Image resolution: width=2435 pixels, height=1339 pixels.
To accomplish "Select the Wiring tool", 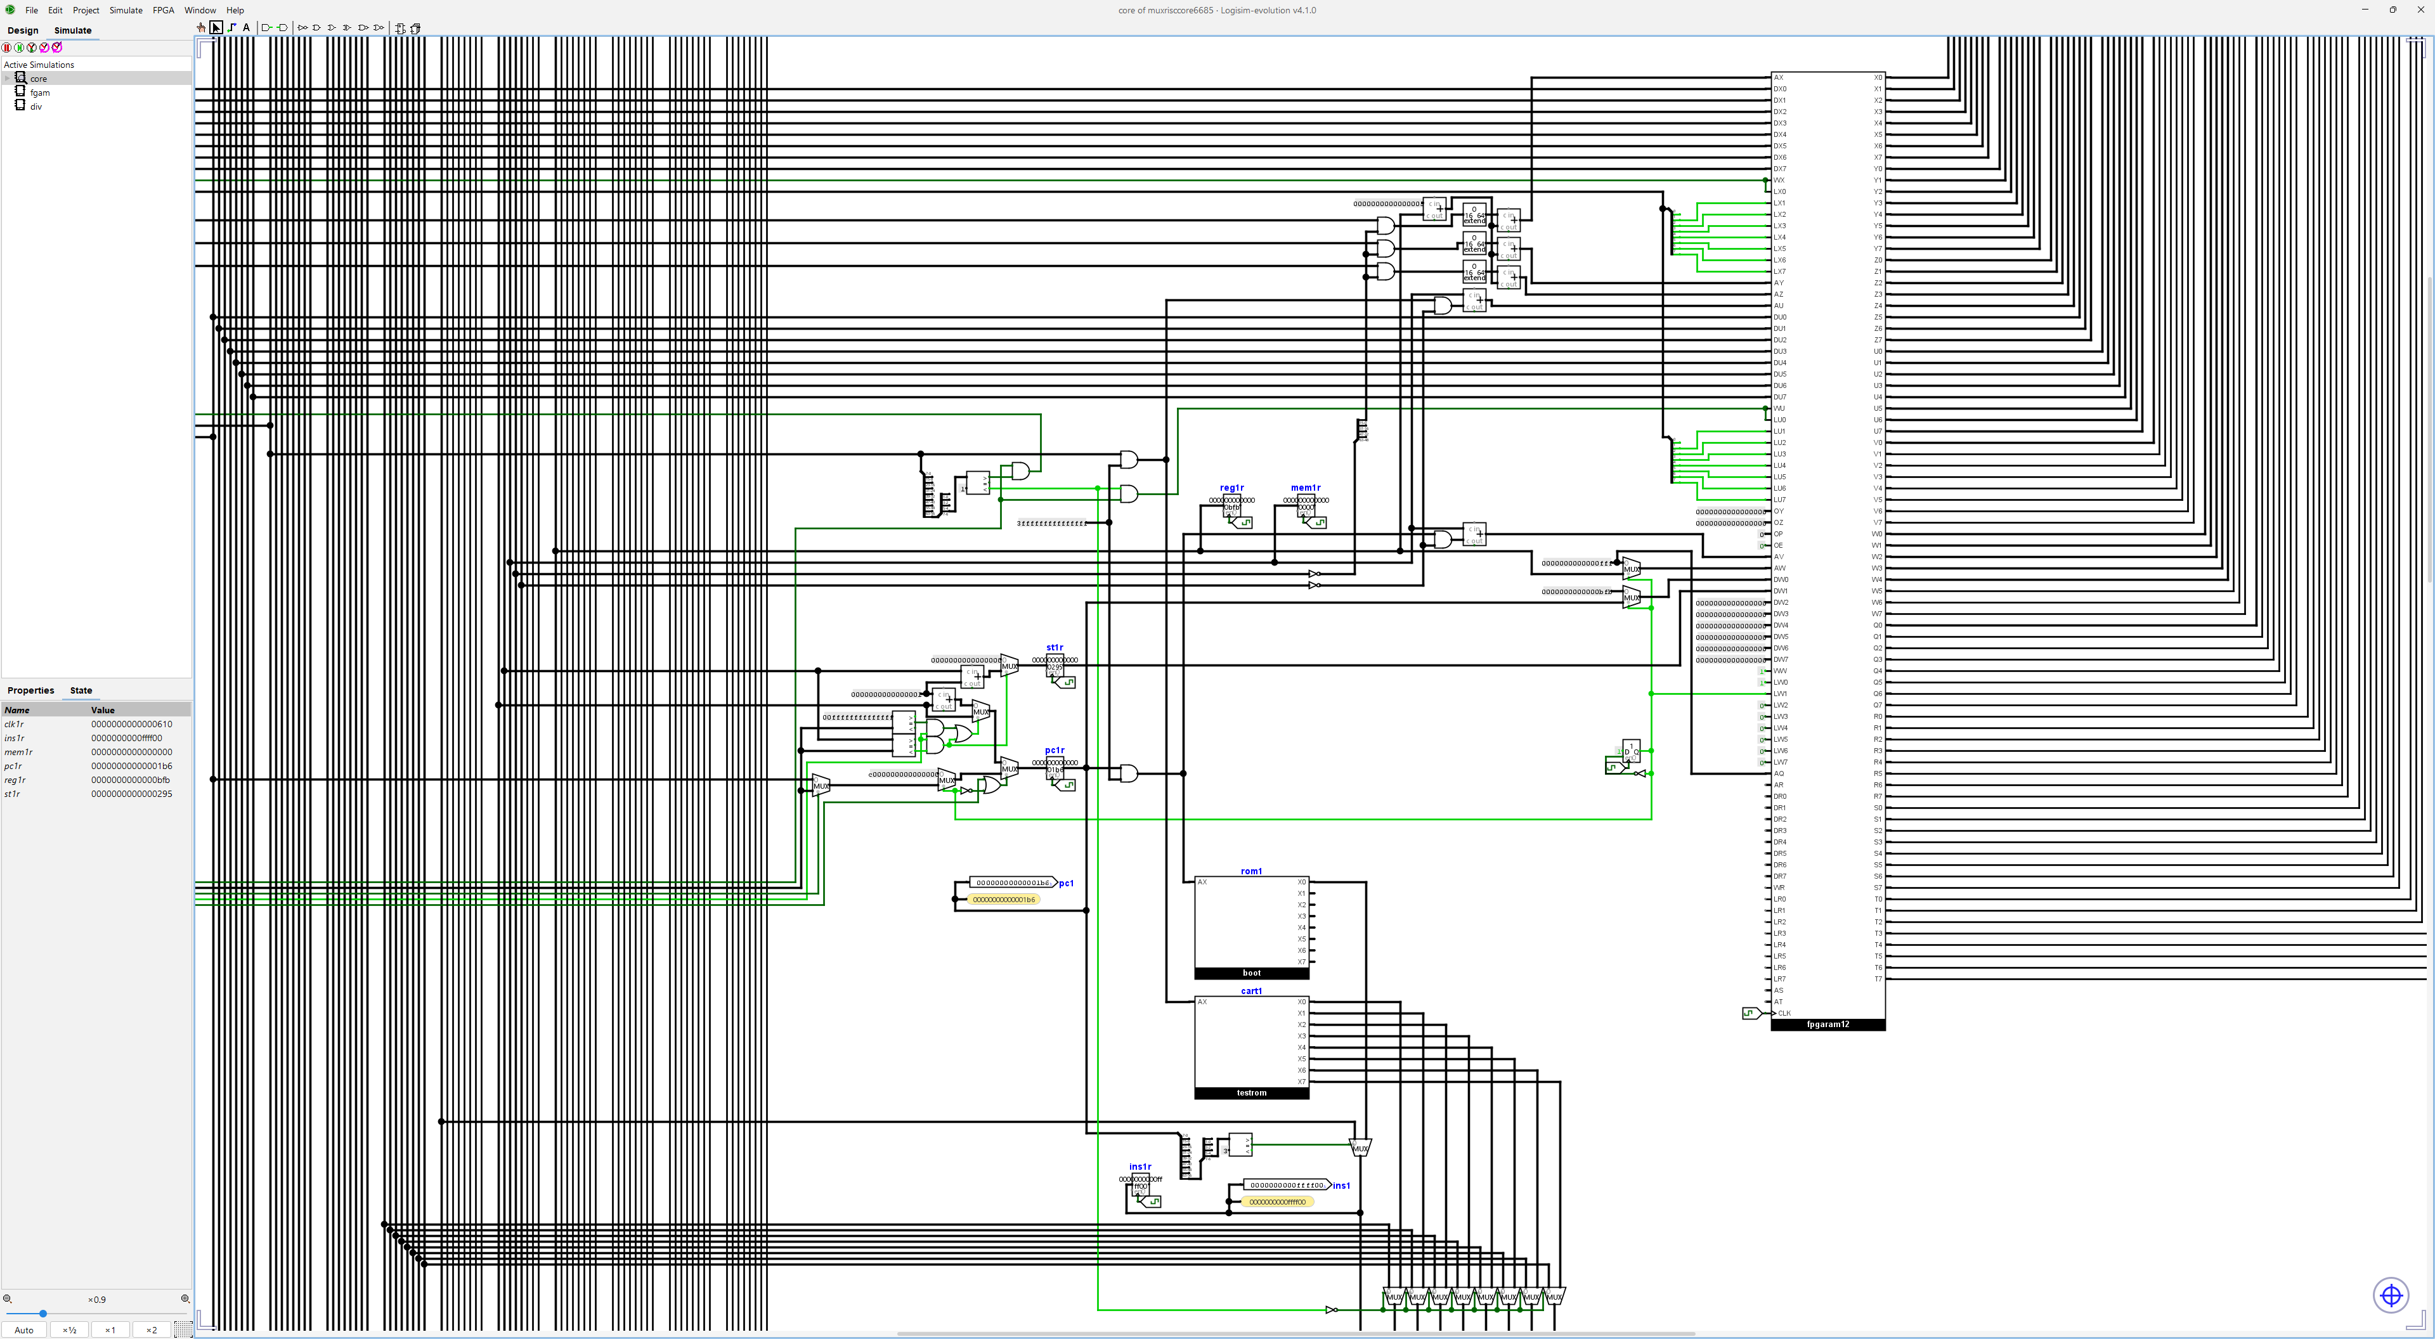I will coord(231,29).
